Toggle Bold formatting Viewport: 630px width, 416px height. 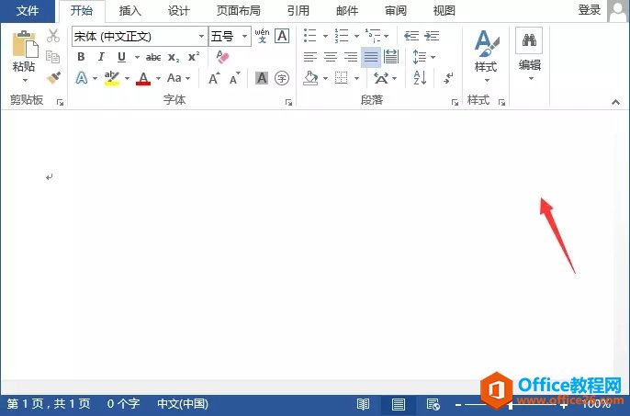pyautogui.click(x=81, y=57)
